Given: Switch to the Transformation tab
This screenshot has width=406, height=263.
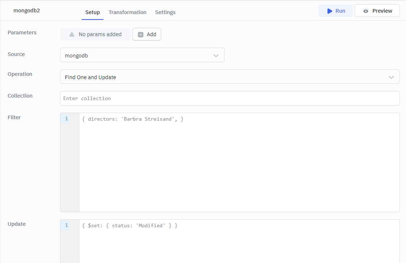Looking at the screenshot, I should [127, 12].
